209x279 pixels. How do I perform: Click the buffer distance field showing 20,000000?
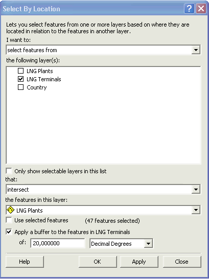(58, 243)
